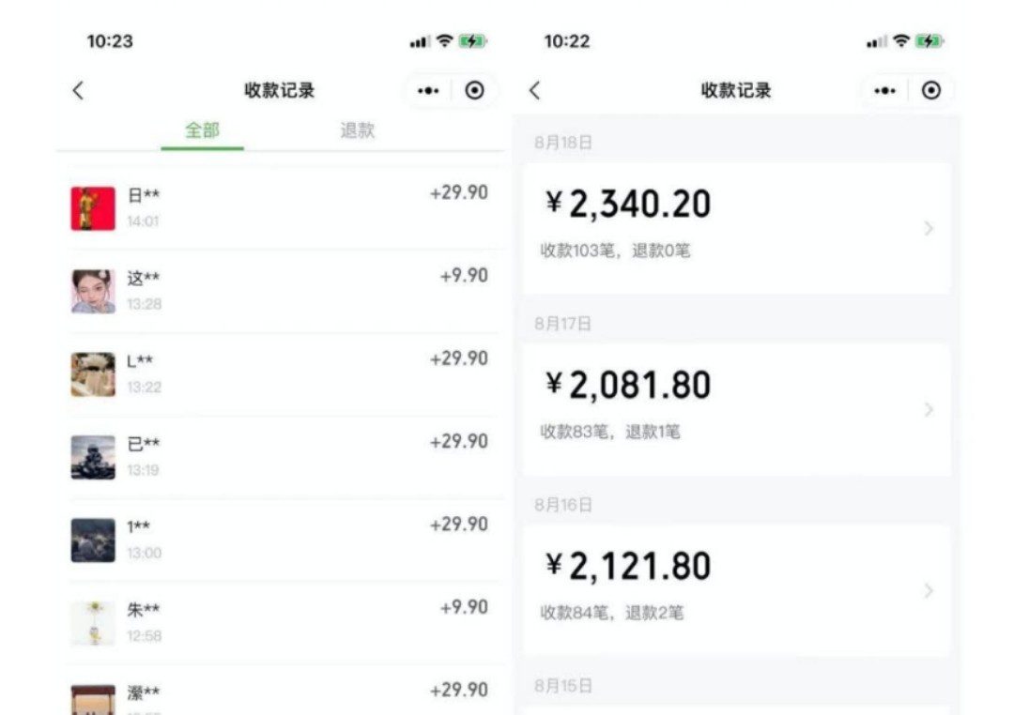Open the more options (•••) menu on right screen
The width and height of the screenshot is (1014, 715).
[884, 90]
